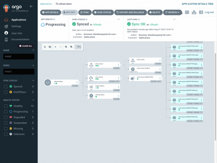This screenshot has height=163, width=217.
Task: Toggle the Missing filter checkbox
Action: point(6,129)
